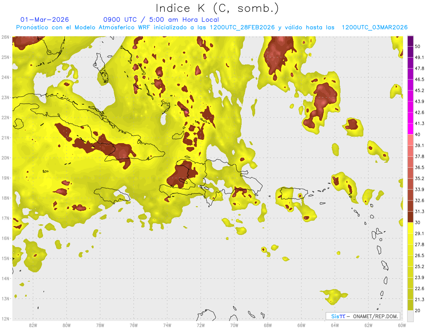This screenshot has height=330, width=427.
Task: Click the '16N' latitude label
Action: (x=5, y=238)
